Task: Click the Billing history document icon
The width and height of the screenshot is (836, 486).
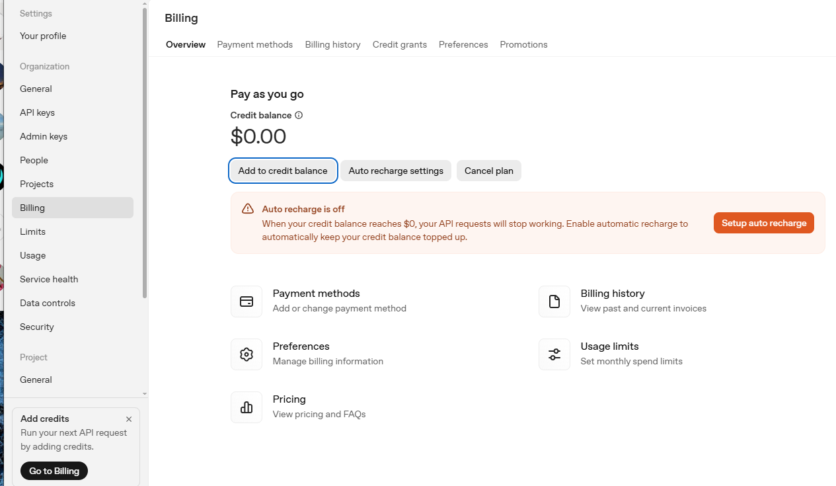Action: 554,302
